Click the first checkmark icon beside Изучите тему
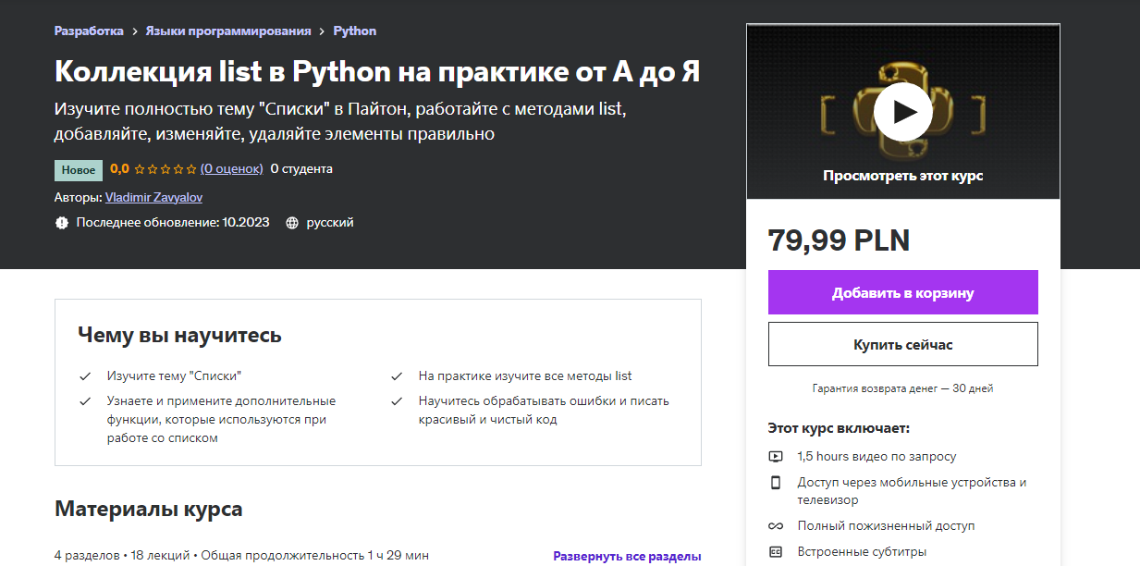Screen dimensions: 1140x566 coord(85,376)
